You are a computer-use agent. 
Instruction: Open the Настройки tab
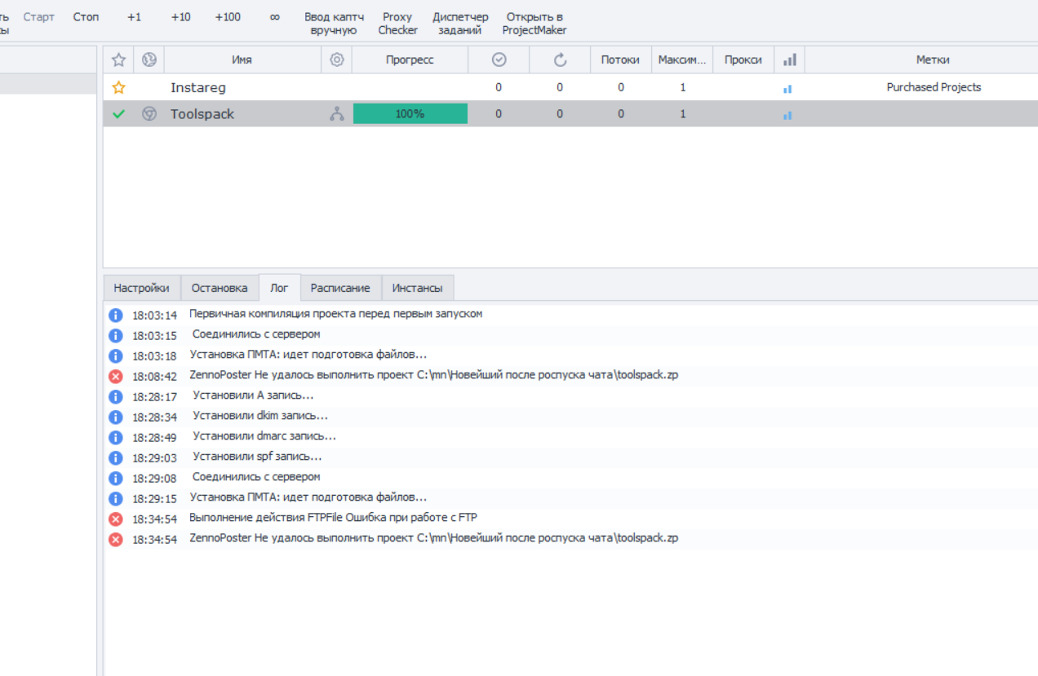click(141, 288)
